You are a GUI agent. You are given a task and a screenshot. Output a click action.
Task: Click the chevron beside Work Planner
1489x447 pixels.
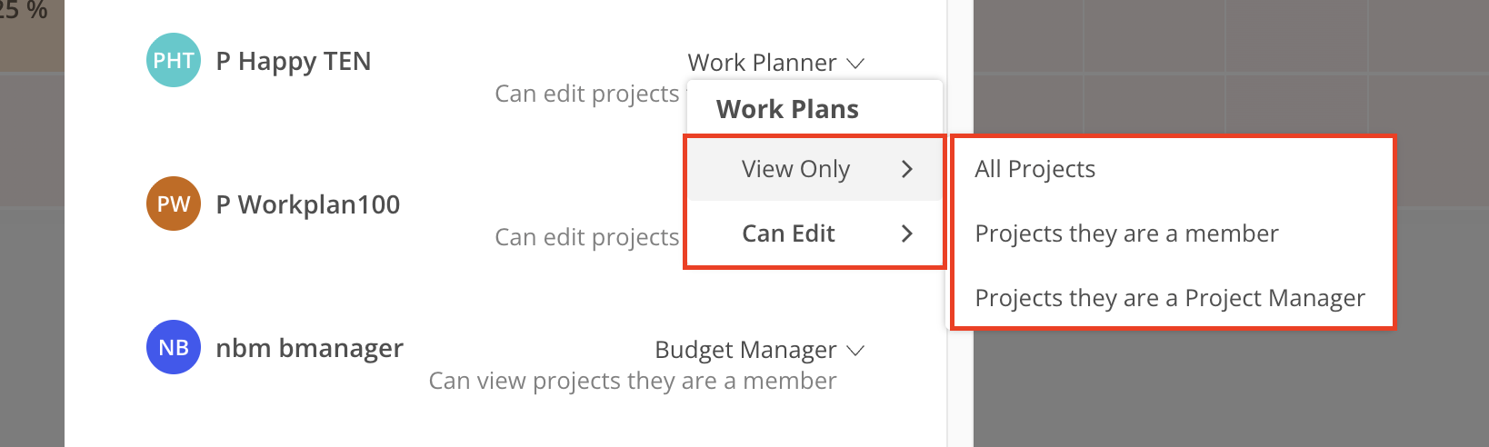point(854,64)
